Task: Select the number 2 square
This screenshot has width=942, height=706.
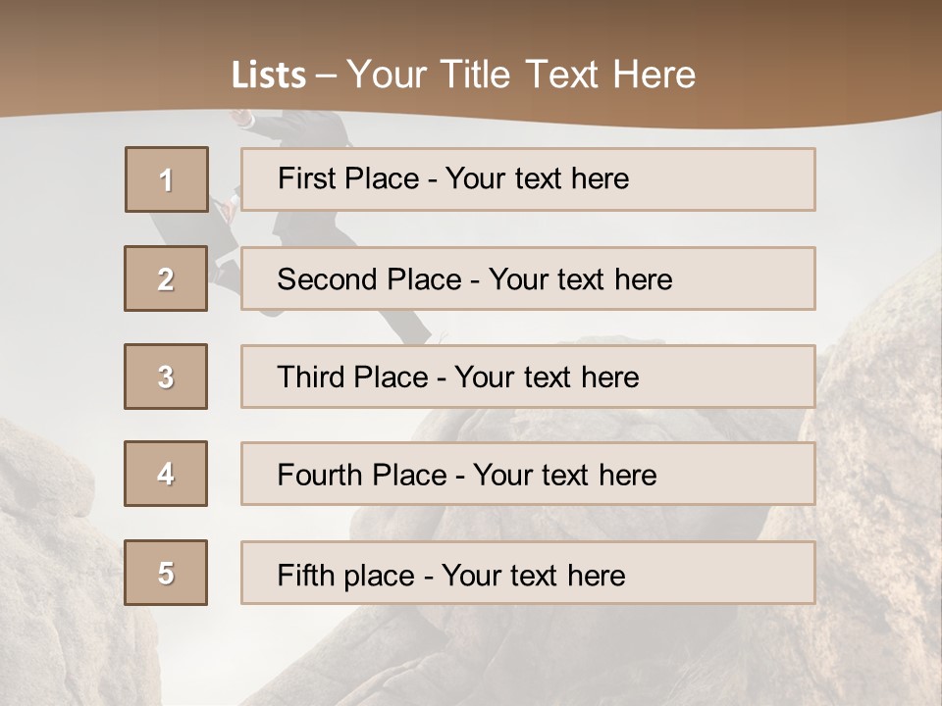Action: (166, 278)
